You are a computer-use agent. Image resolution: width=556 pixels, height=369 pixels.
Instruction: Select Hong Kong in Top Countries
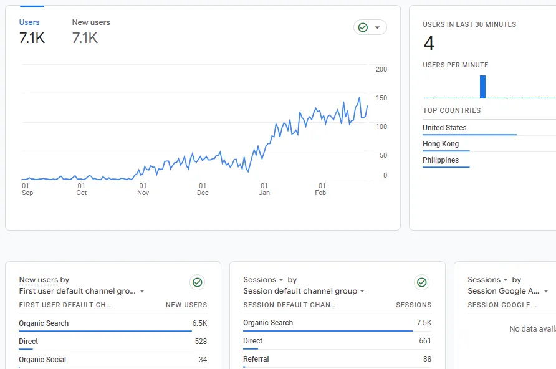pos(441,144)
